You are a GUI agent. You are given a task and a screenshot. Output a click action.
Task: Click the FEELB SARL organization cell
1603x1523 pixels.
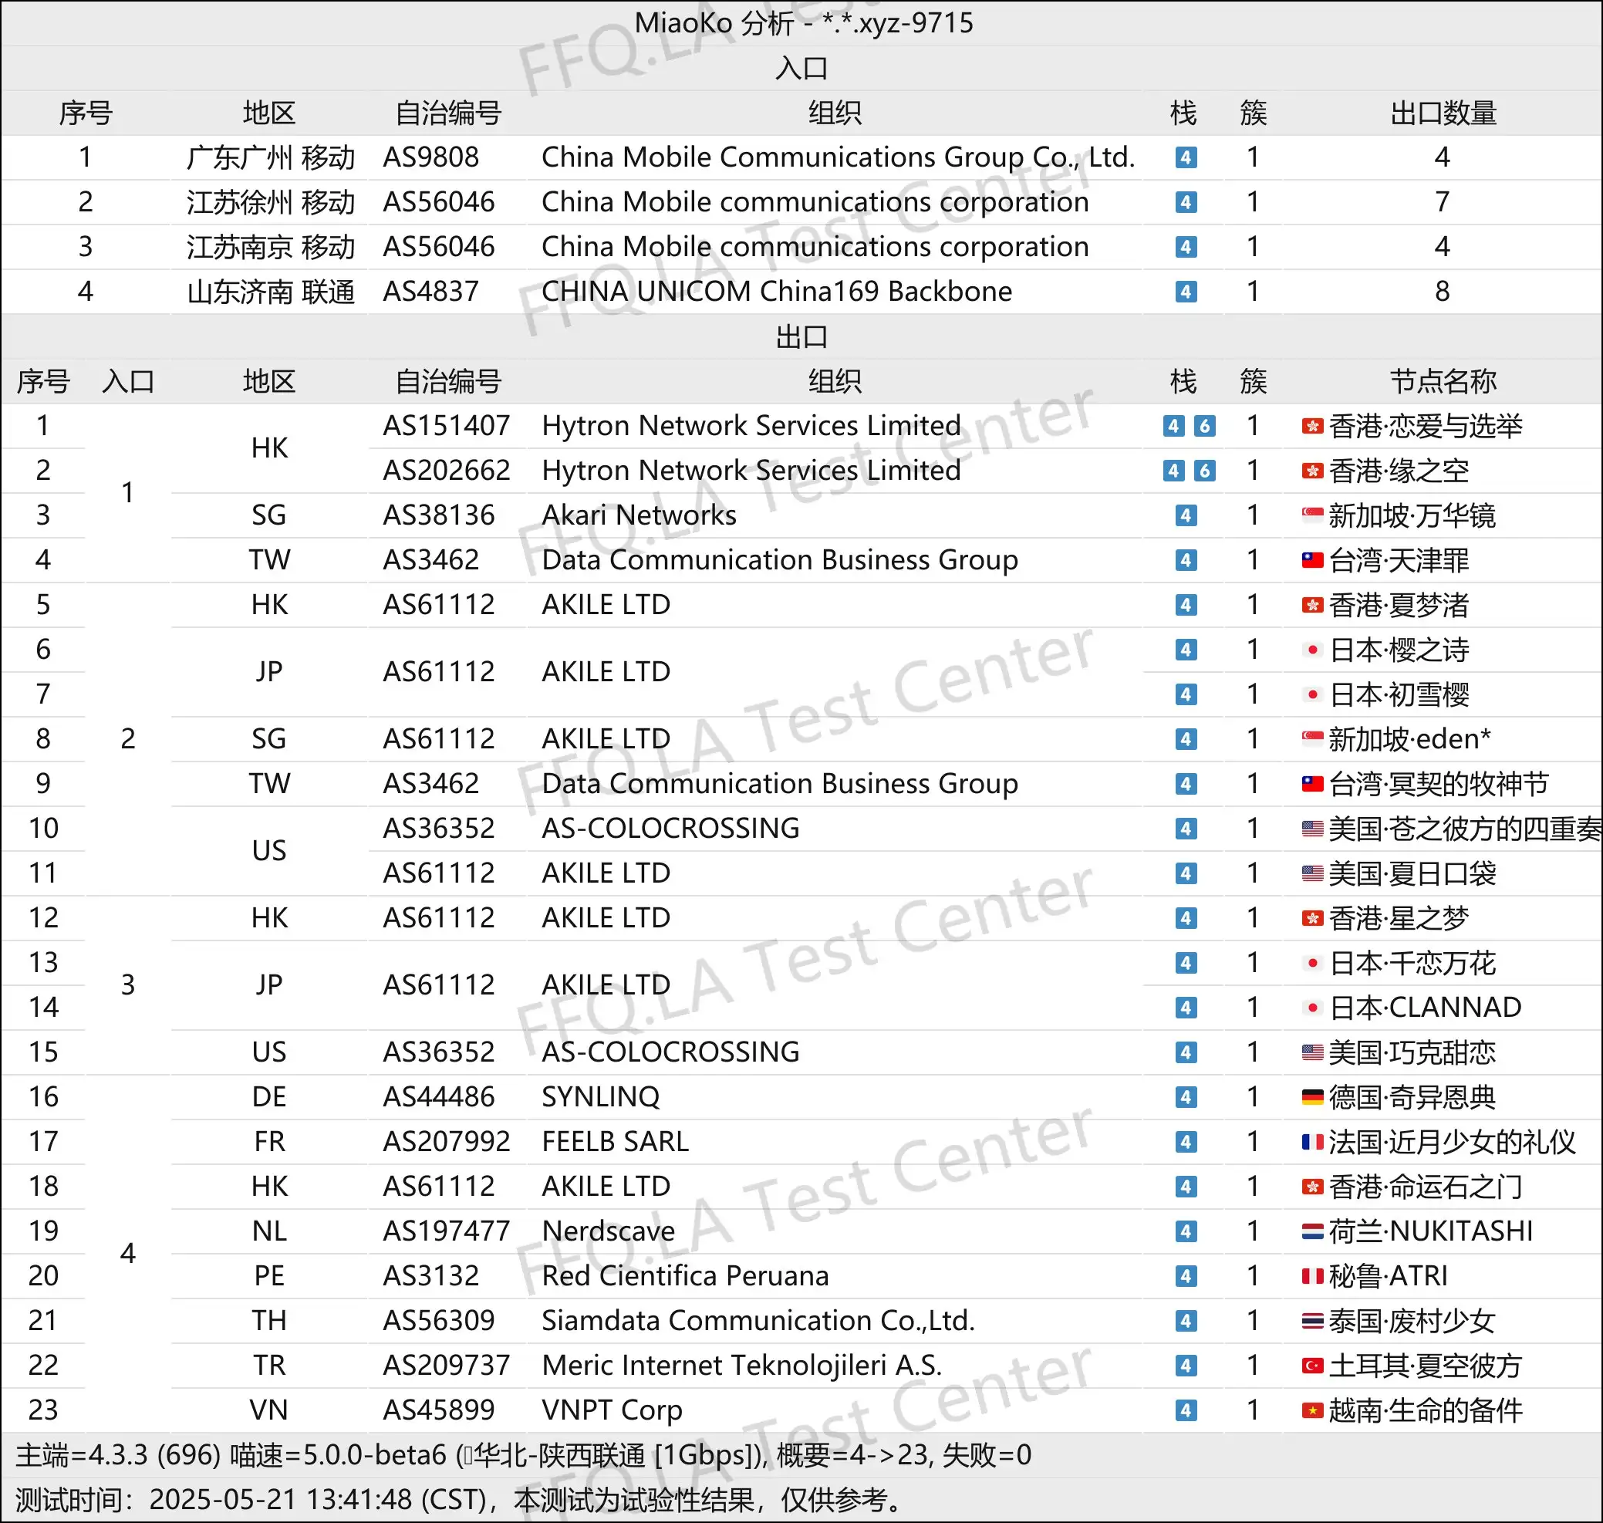point(616,1141)
